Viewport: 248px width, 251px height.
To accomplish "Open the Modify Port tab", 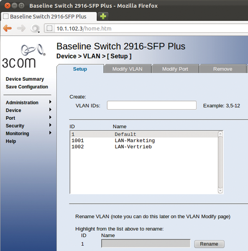I will tap(175, 69).
